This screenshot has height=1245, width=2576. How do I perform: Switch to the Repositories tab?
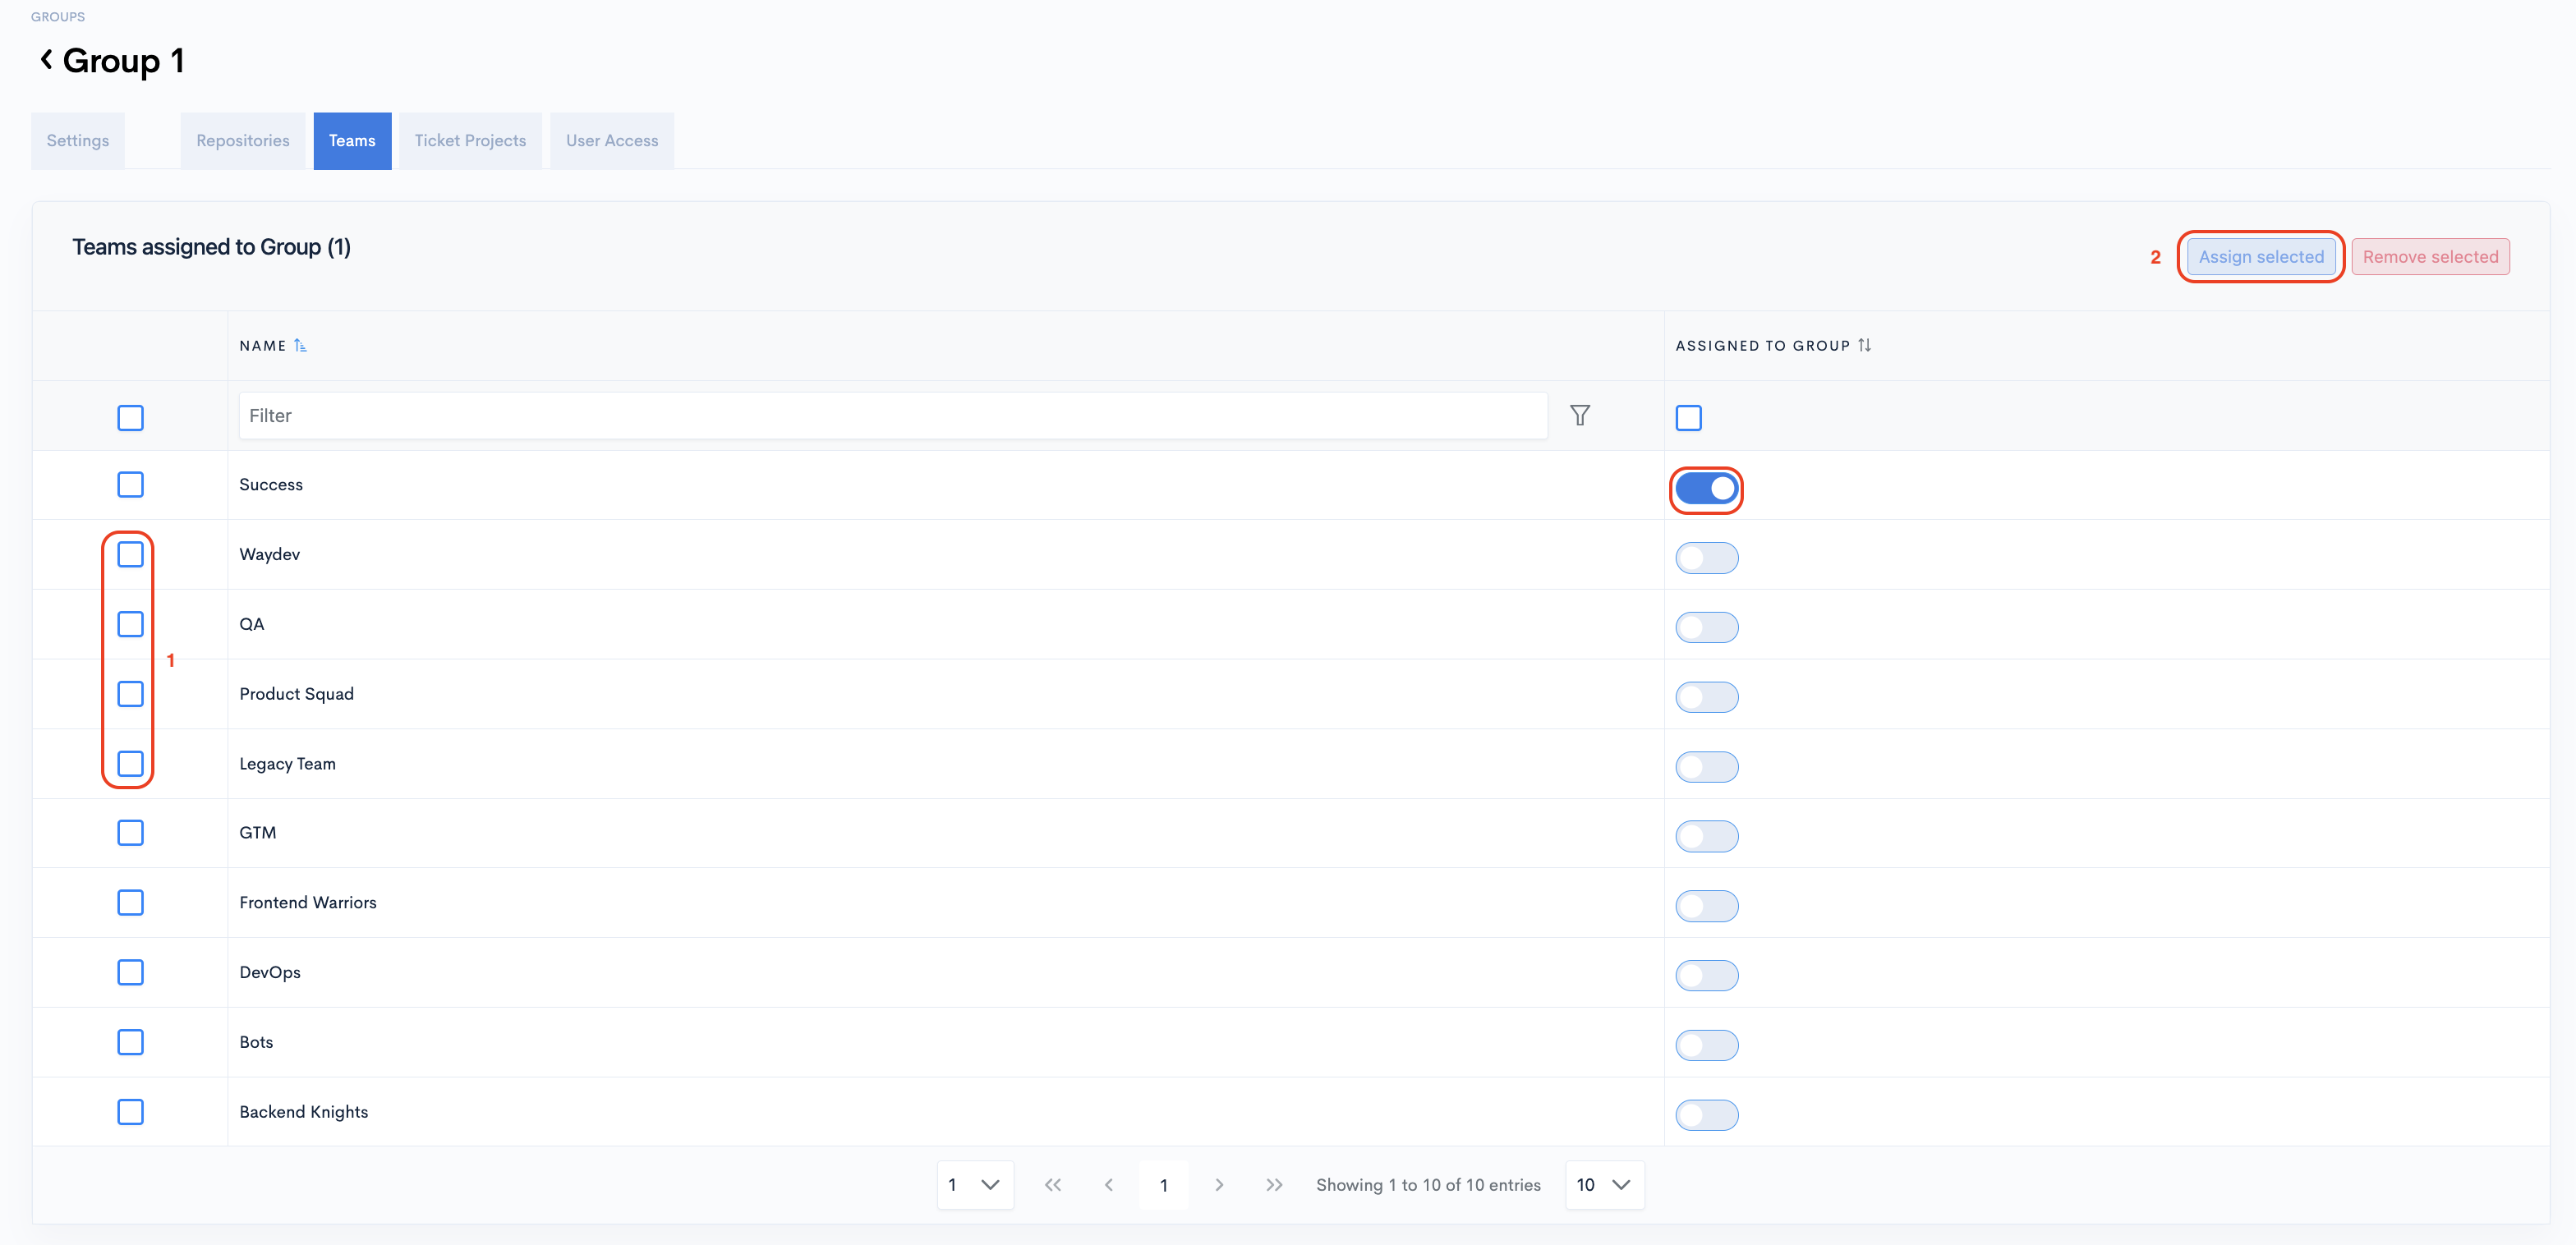243,141
